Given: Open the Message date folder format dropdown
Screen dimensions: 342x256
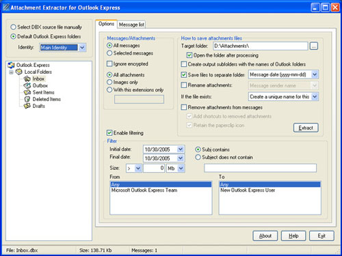Looking at the screenshot, I should (315, 74).
